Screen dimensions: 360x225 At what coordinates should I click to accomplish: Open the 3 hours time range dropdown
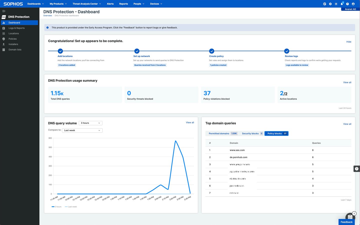[90, 123]
